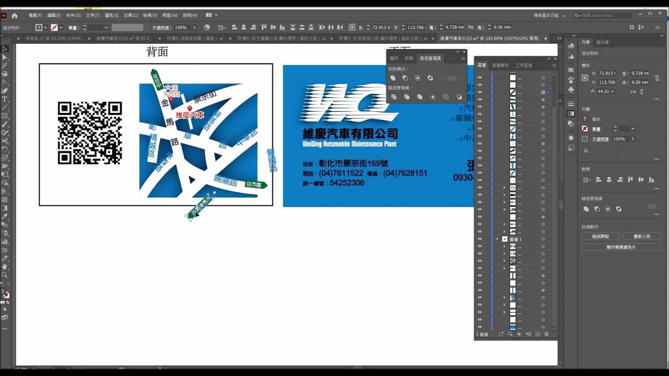Toggle visibility of the selected layer row
Screen dimensions: 669x376
tap(480, 92)
